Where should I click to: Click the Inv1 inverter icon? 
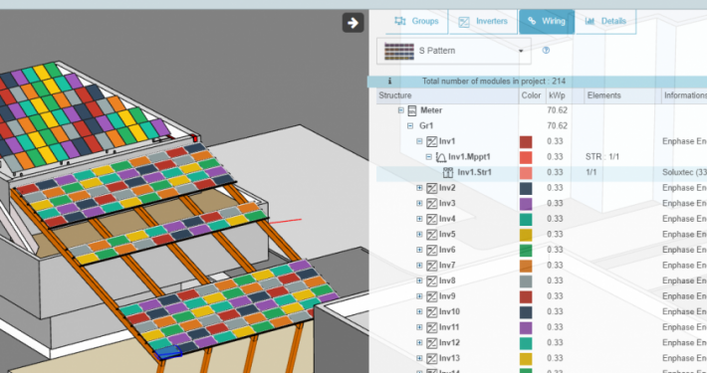(431, 141)
